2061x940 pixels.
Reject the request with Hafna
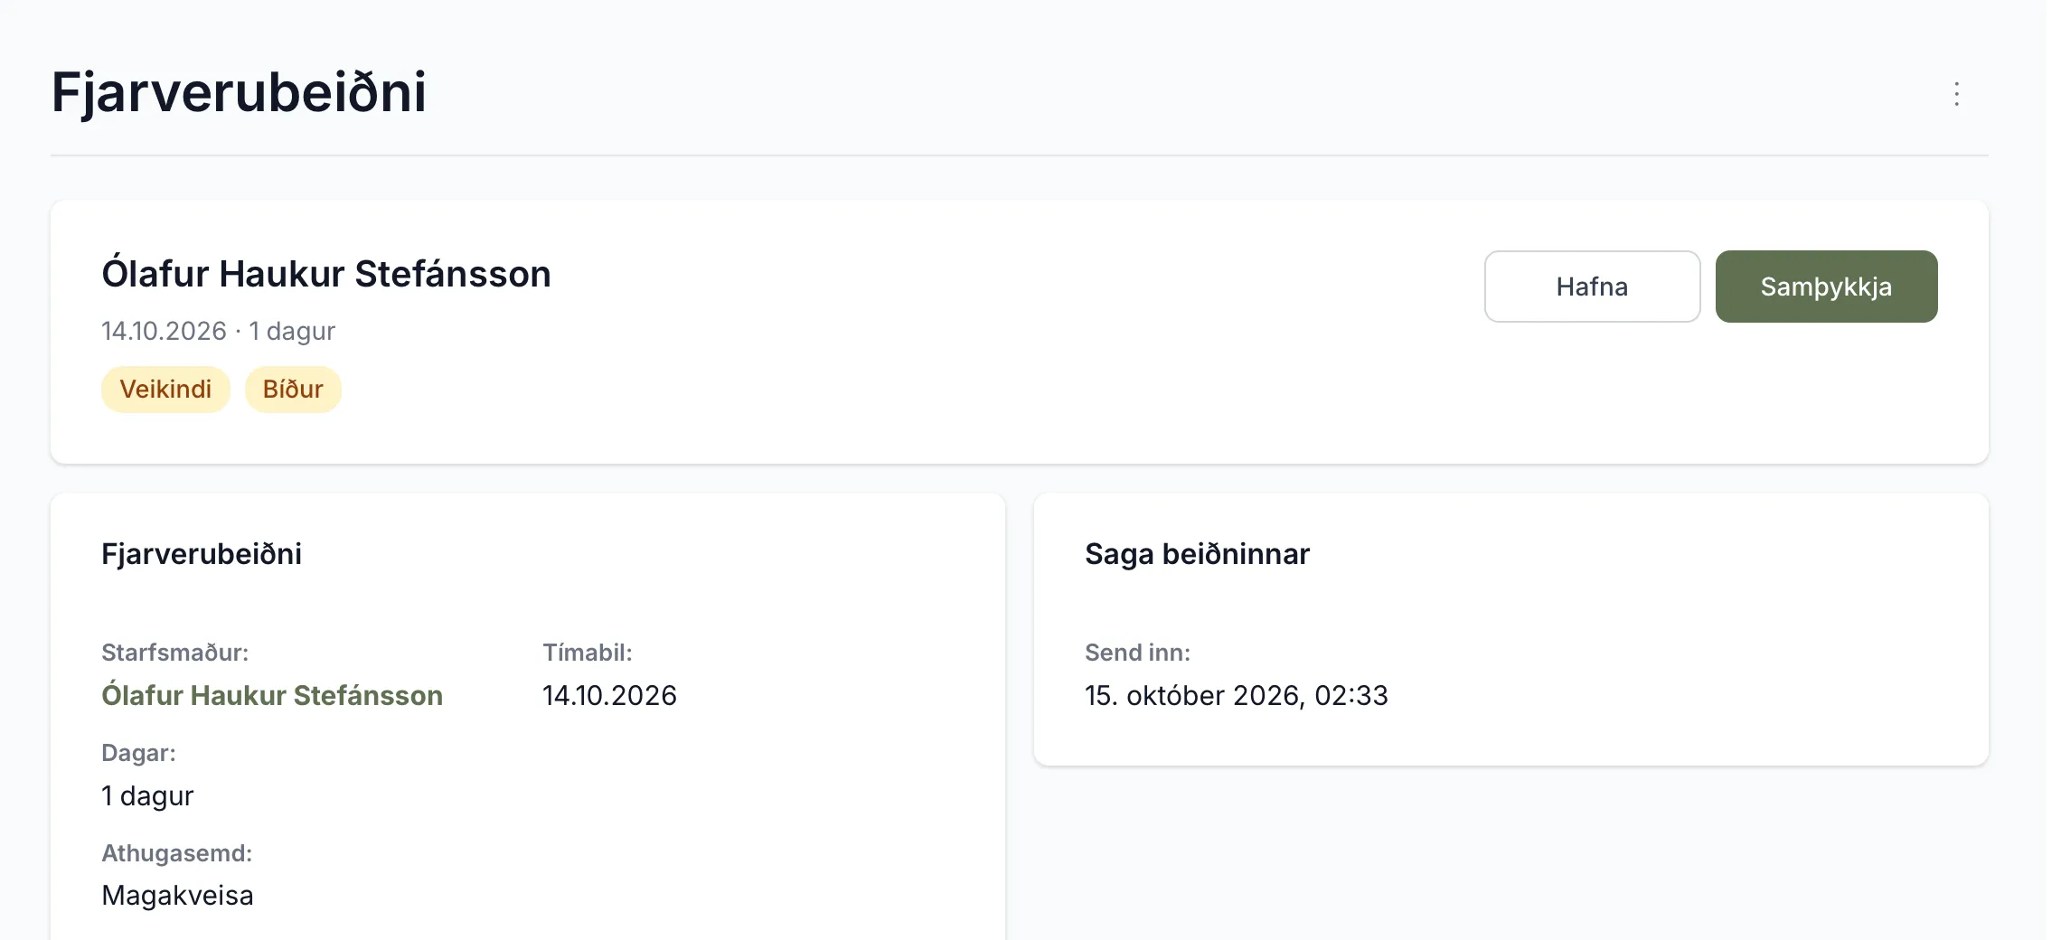tap(1592, 287)
